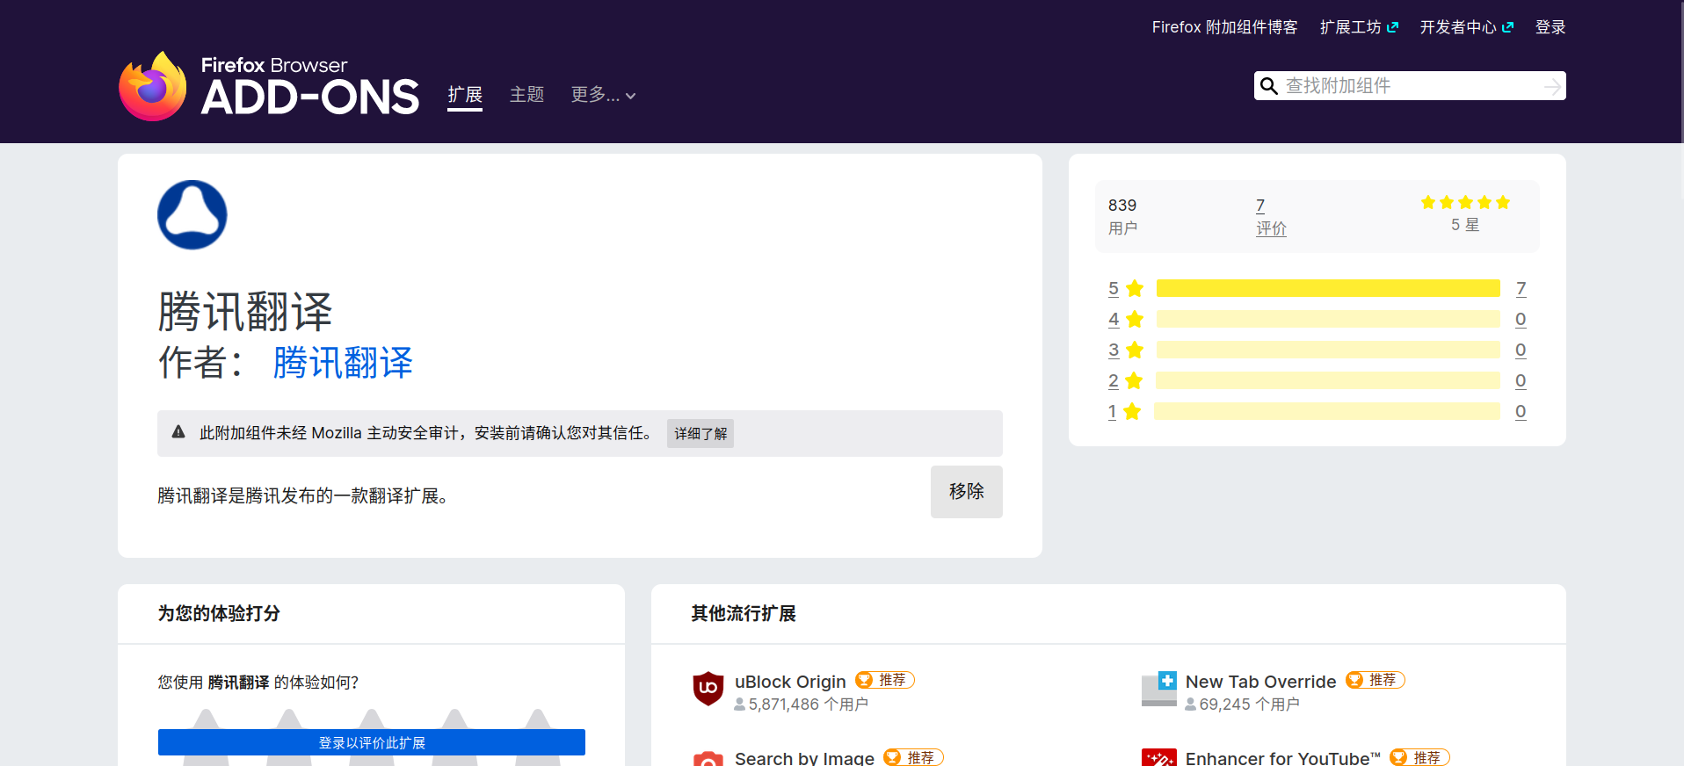Open the 7 评价 reviews link
Image resolution: width=1684 pixels, height=766 pixels.
1271,217
